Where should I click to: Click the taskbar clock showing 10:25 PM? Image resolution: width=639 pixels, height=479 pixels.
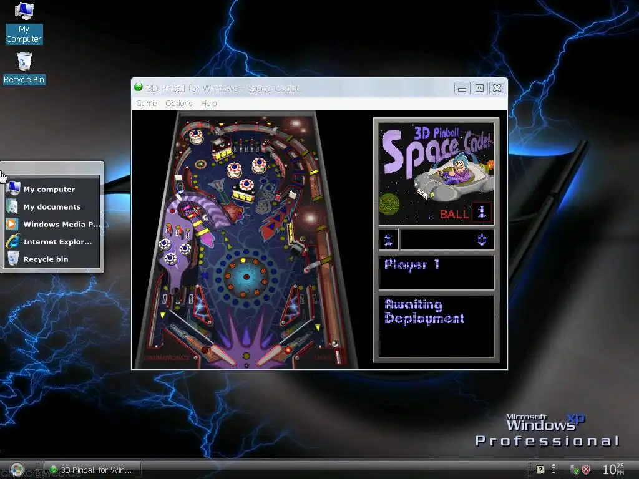point(613,469)
